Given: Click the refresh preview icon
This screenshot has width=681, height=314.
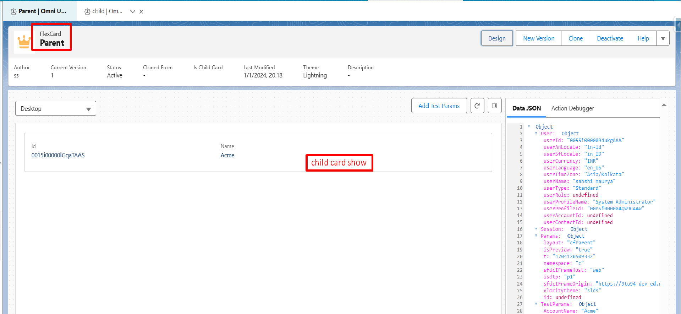Looking at the screenshot, I should 477,106.
